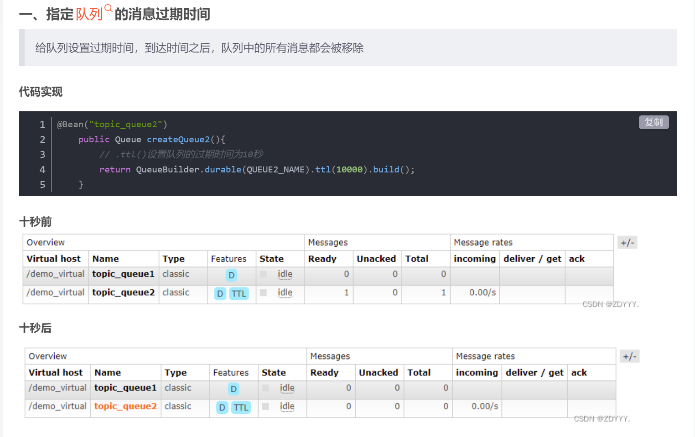
Task: Click state indicator square for topic_queue1 in first table
Action: [263, 274]
